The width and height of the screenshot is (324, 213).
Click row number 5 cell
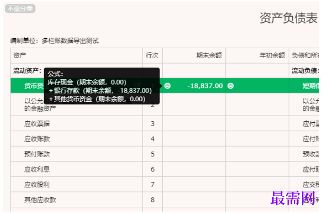tap(153, 154)
